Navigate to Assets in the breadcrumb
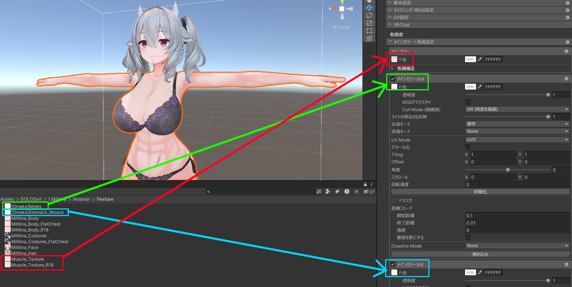572x287 pixels. coord(7,199)
